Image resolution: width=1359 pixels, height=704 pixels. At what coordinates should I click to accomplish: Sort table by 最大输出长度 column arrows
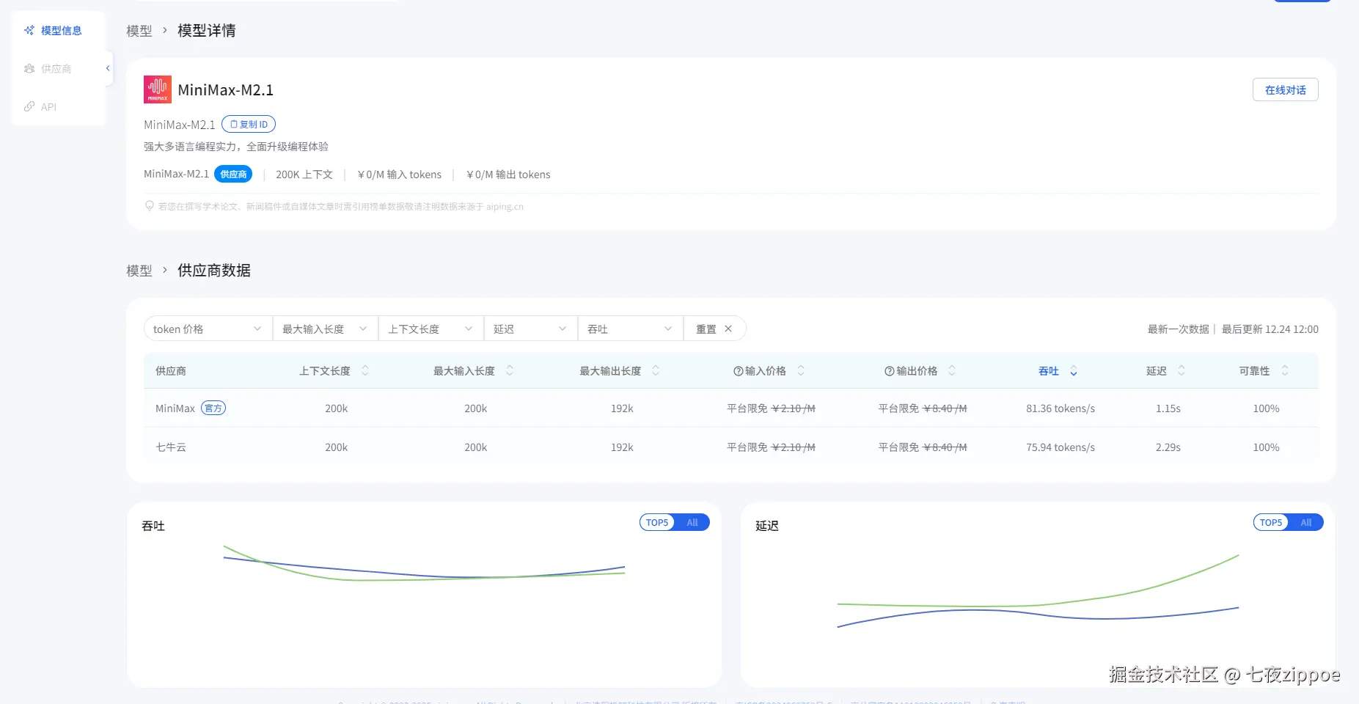click(x=656, y=371)
